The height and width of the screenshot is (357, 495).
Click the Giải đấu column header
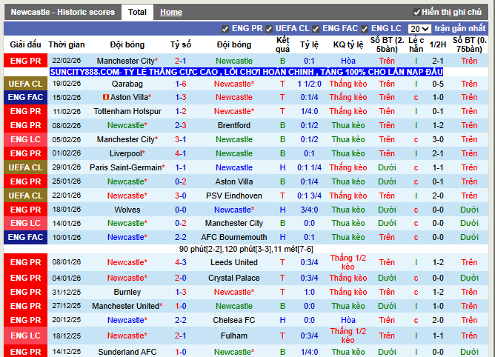[x=26, y=44]
